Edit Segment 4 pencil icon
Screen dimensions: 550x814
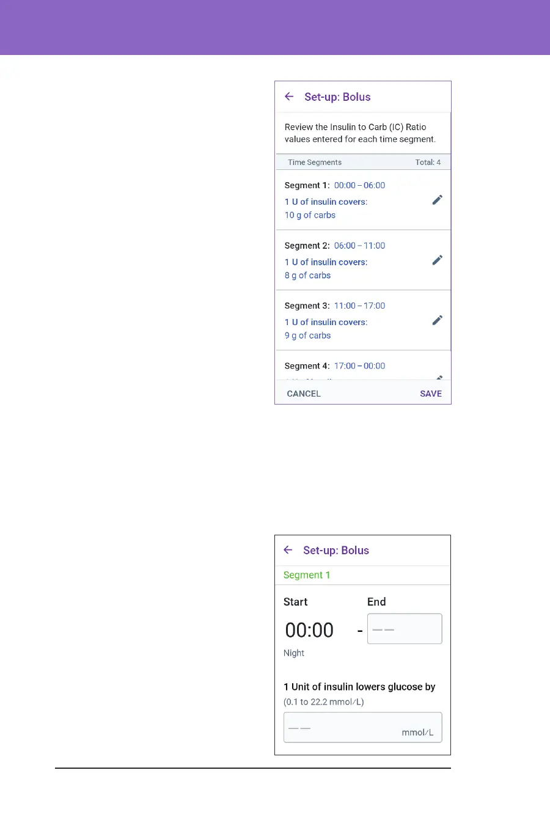click(438, 377)
